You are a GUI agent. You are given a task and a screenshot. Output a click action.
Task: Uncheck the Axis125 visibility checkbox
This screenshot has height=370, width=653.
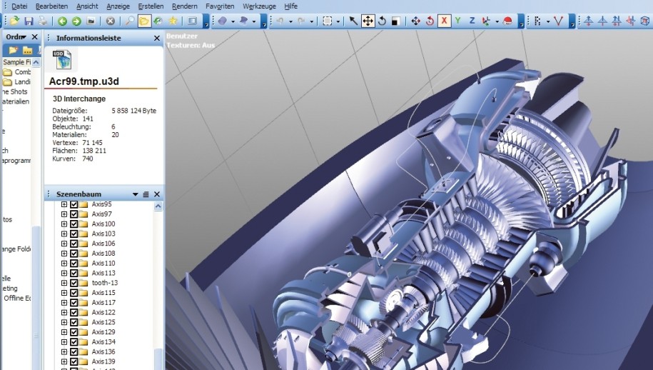pyautogui.click(x=74, y=323)
